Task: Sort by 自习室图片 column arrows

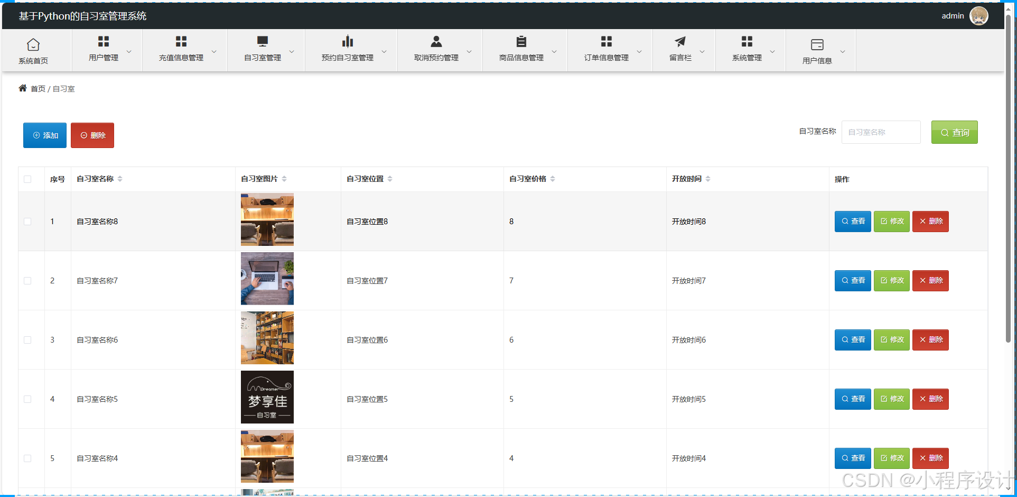Action: click(284, 179)
